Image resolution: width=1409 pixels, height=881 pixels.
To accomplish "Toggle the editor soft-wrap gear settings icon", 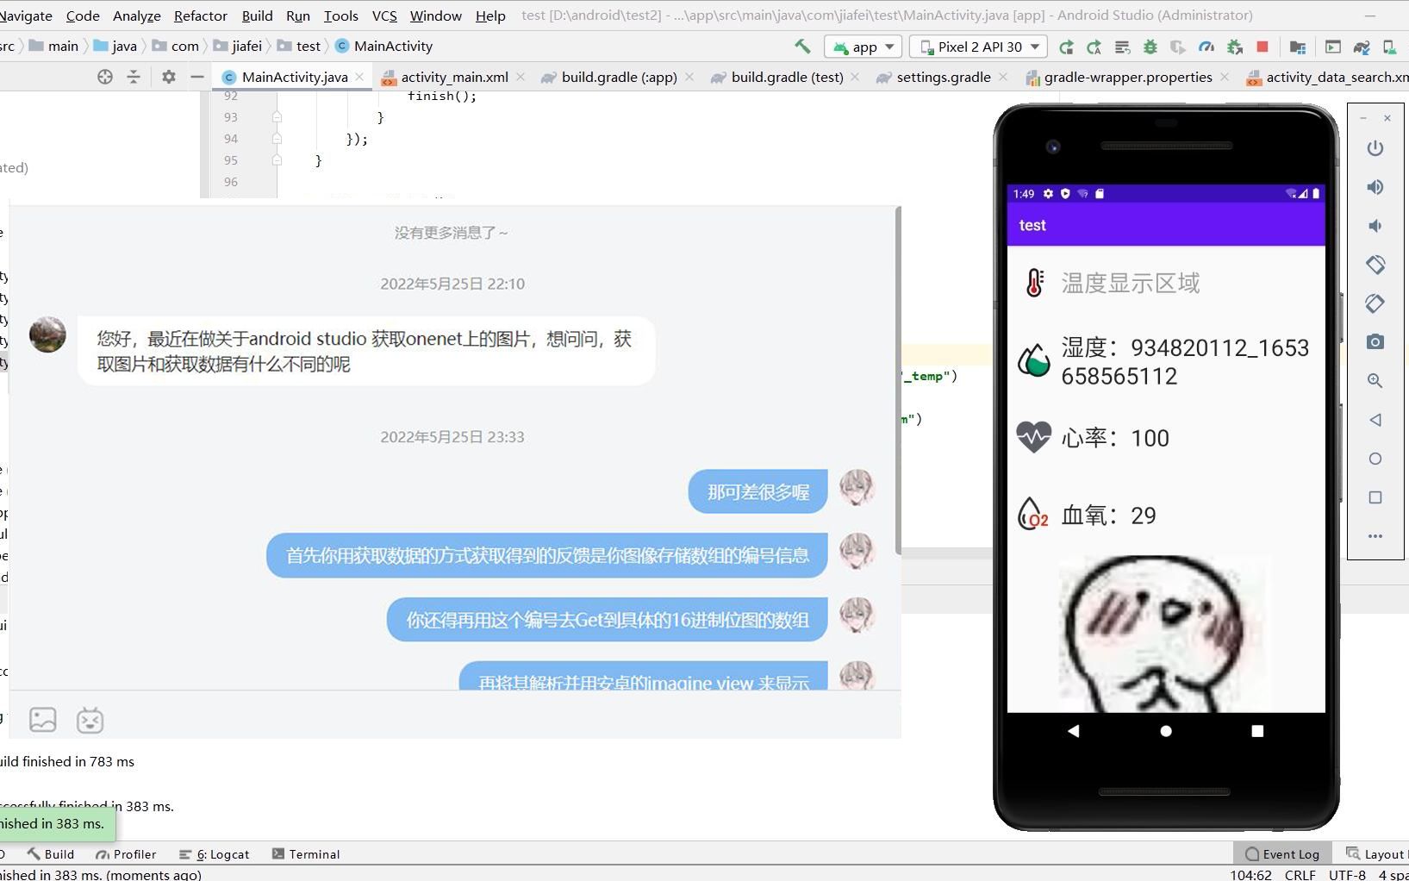I will pyautogui.click(x=168, y=77).
